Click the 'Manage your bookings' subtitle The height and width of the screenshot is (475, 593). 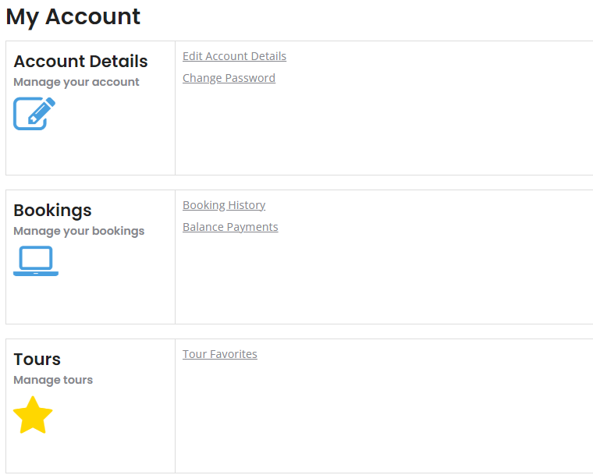[x=79, y=231]
